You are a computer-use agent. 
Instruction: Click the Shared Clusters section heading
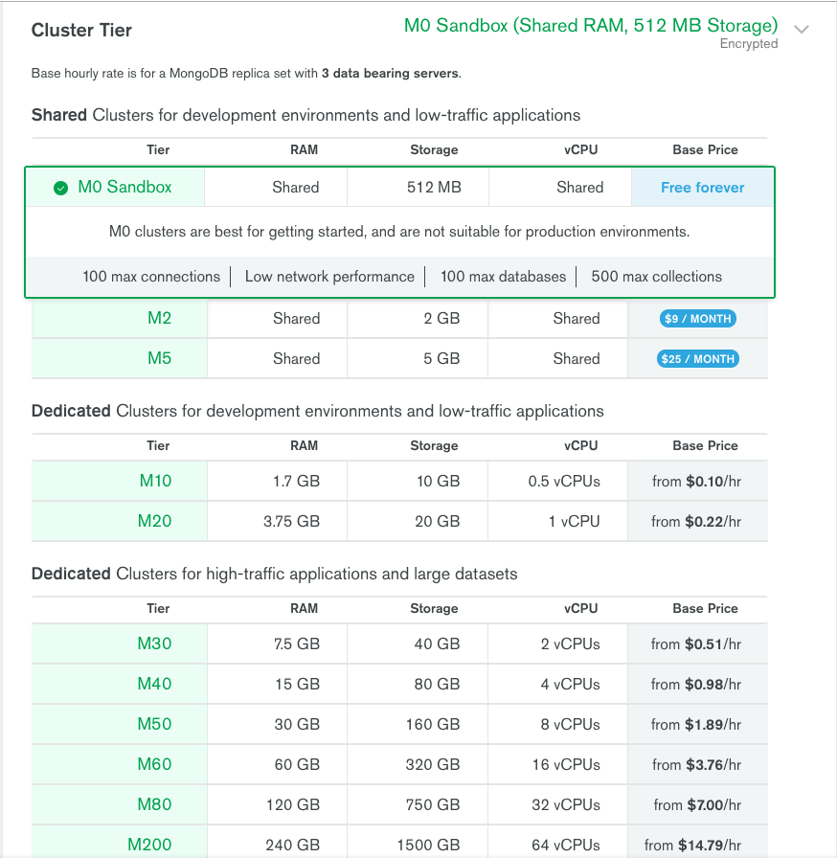click(305, 116)
